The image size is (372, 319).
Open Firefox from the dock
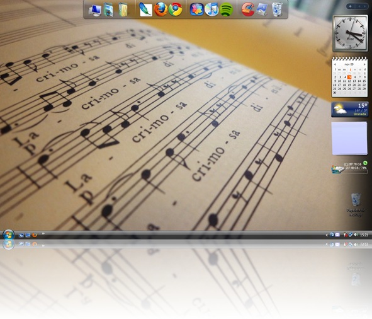[x=161, y=9]
